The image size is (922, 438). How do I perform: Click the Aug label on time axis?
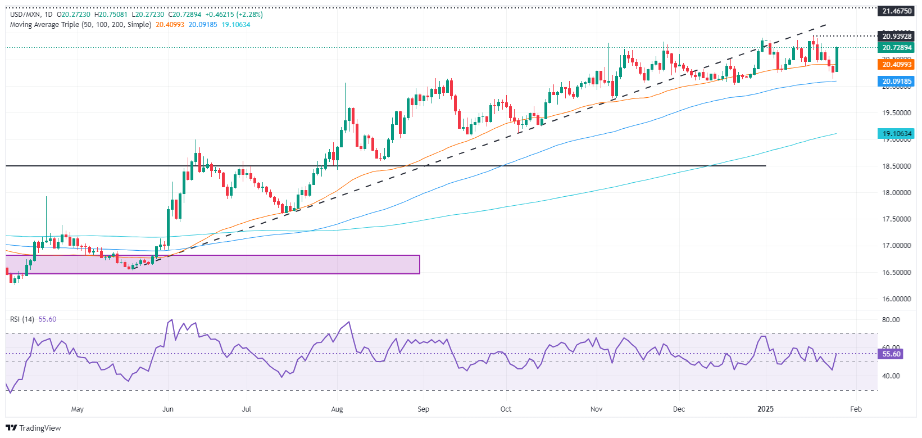tap(337, 409)
